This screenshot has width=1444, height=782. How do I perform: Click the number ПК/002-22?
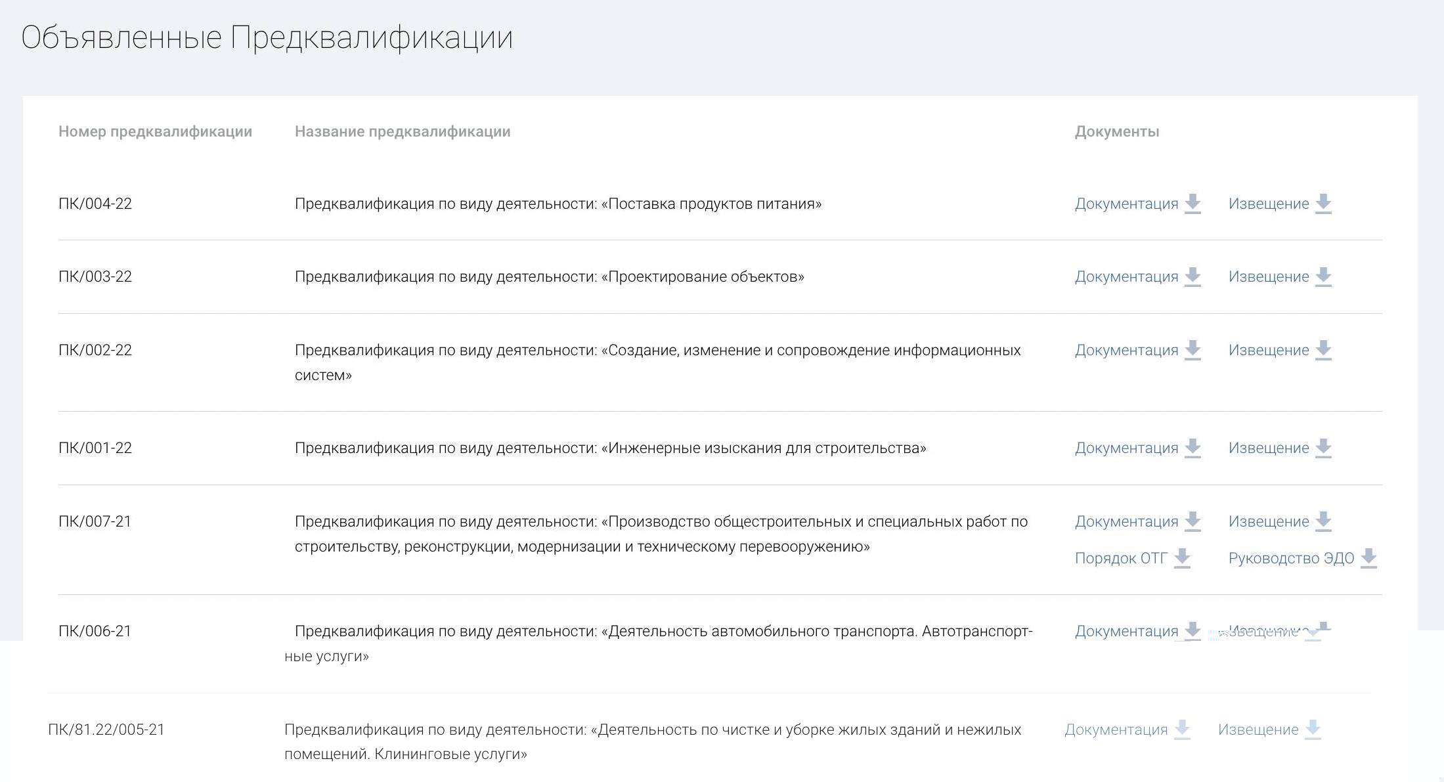[95, 351]
